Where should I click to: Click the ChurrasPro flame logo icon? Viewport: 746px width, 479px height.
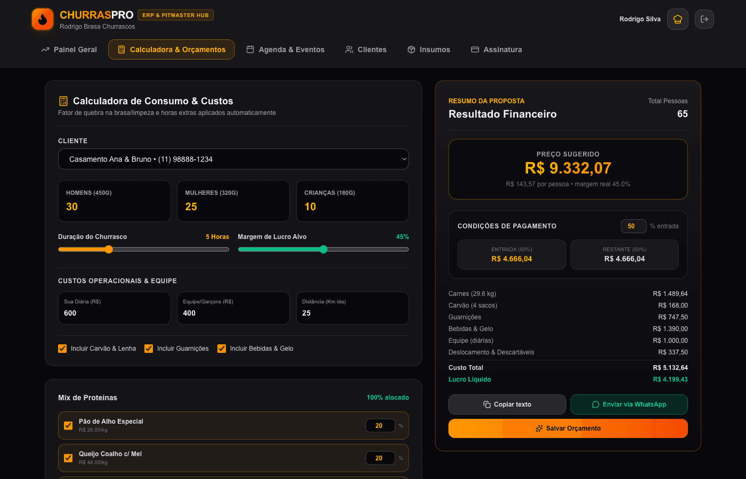[43, 19]
